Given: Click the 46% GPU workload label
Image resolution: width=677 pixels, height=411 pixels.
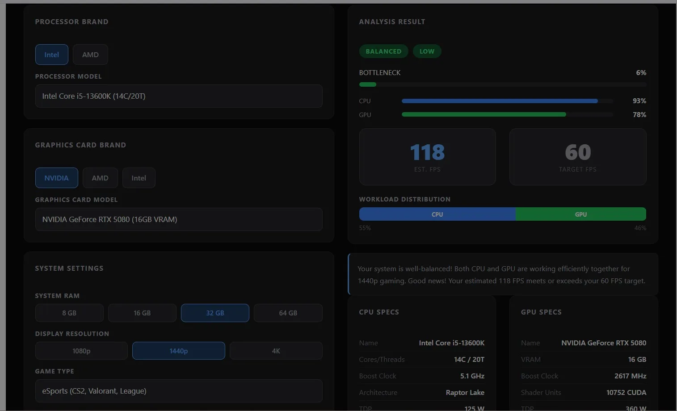Looking at the screenshot, I should point(640,228).
